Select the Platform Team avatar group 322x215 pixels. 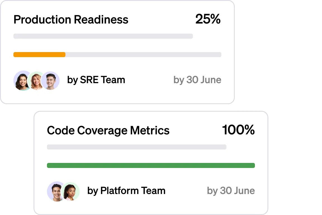pyautogui.click(x=63, y=191)
